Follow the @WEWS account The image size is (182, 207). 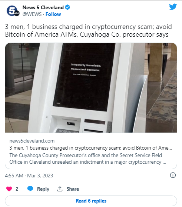click(x=53, y=14)
